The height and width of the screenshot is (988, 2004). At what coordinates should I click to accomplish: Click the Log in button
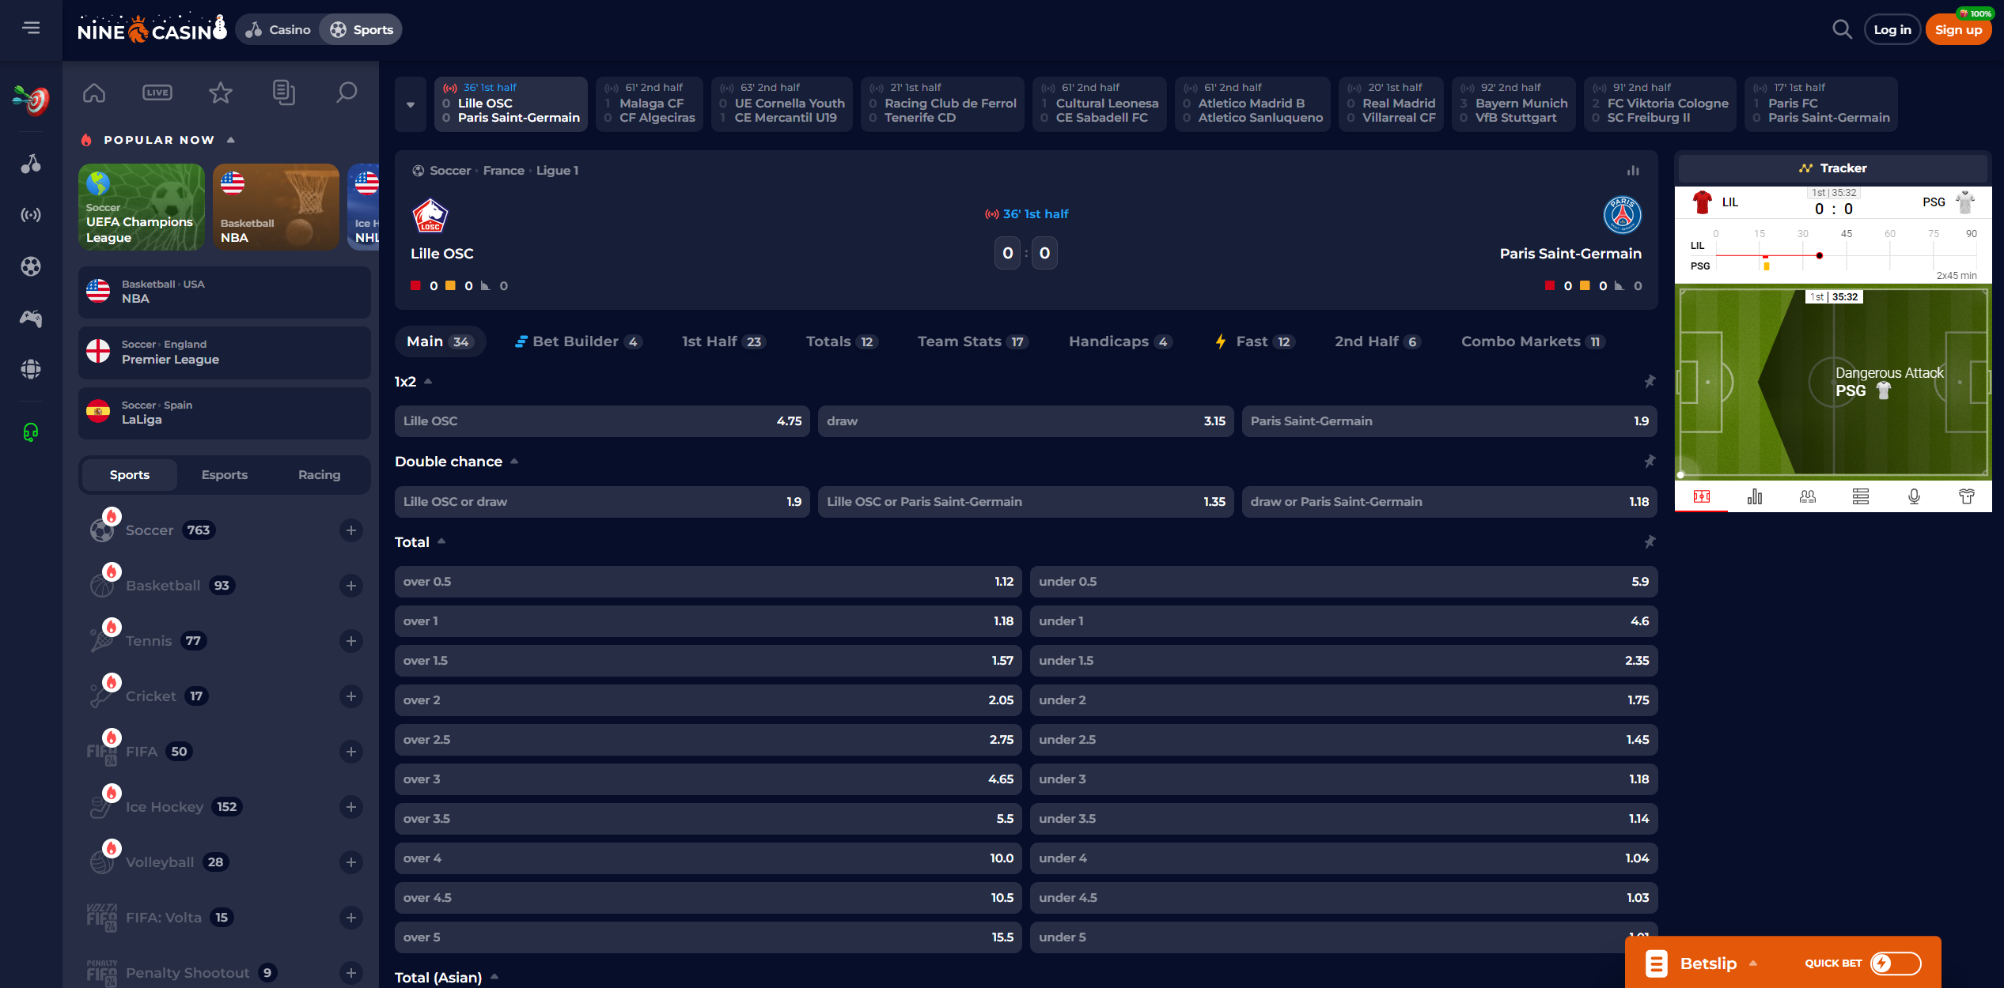point(1892,30)
